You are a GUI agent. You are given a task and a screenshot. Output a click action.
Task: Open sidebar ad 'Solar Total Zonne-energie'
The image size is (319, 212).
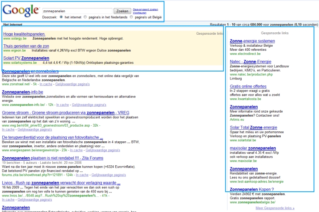click(254, 127)
